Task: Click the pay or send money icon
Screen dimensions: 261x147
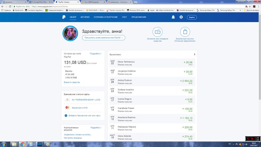Action: click(158, 32)
